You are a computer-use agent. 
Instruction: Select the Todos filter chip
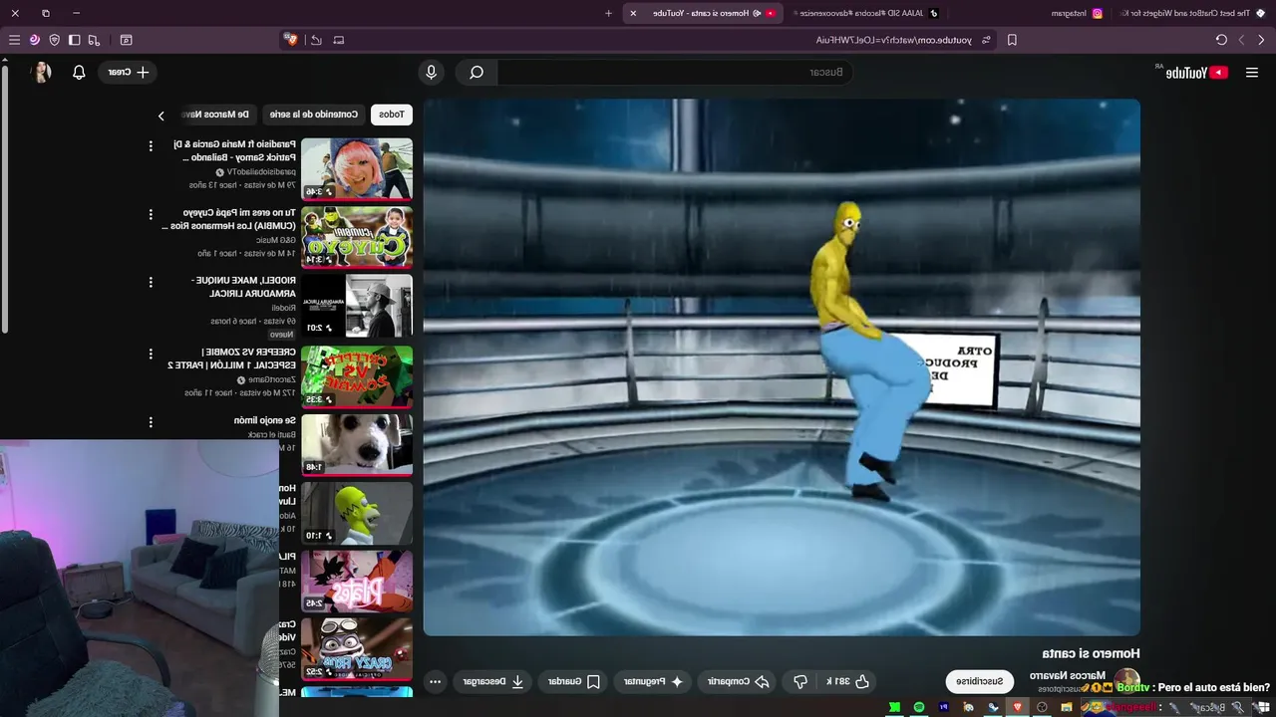(x=392, y=115)
